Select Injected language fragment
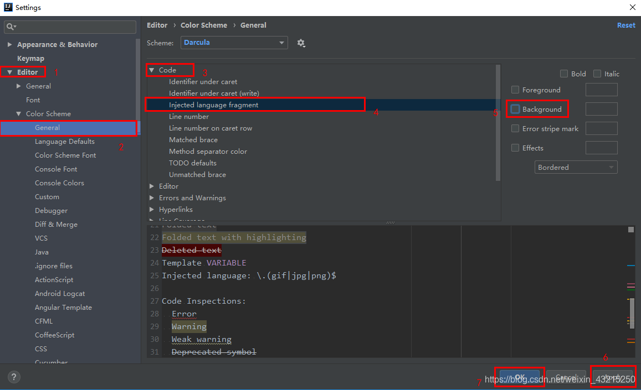 point(214,105)
